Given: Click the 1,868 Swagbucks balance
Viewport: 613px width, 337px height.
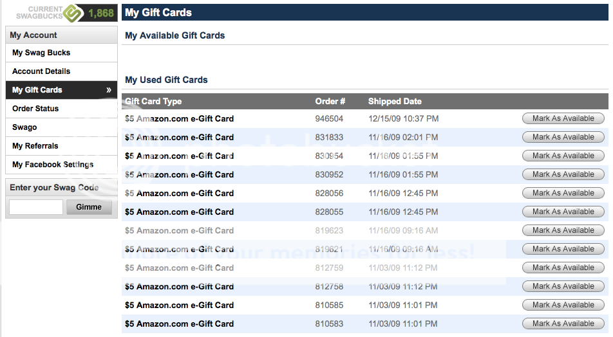Looking at the screenshot, I should click(101, 14).
